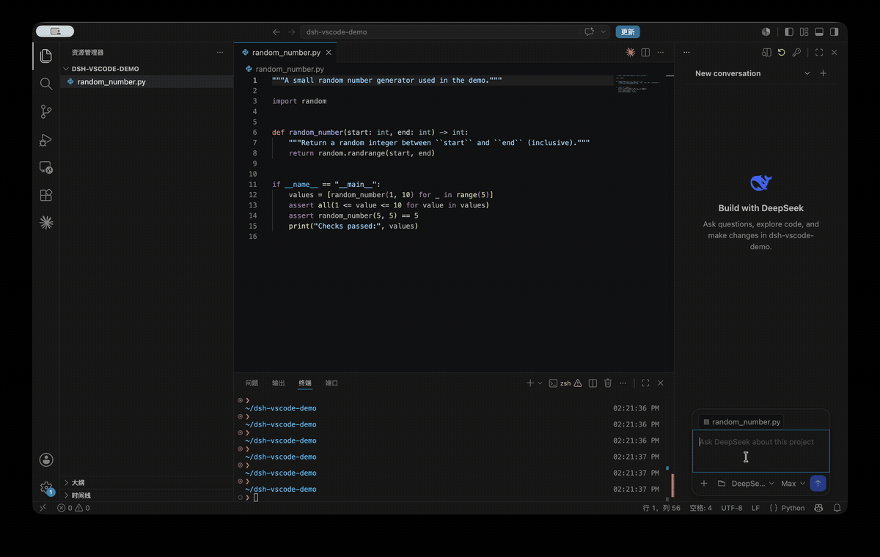Expand the 时间线 timeline section

pos(147,495)
